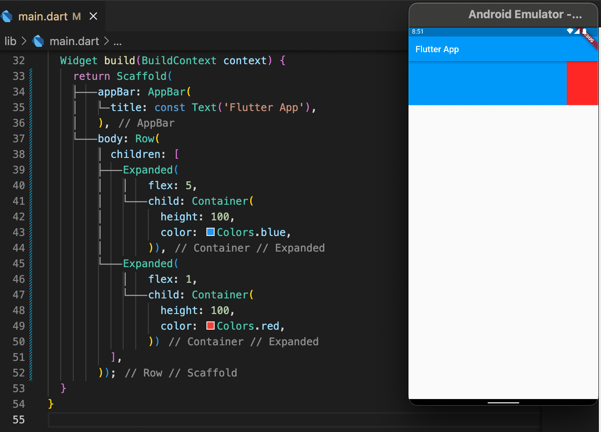Click the Scaffold( constructor call
This screenshot has height=432, width=601.
[x=144, y=76]
